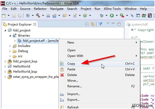The height and width of the screenshot is (109, 155).
Task: Click the green chip program FPGA icon
Action: (x=144, y=16)
